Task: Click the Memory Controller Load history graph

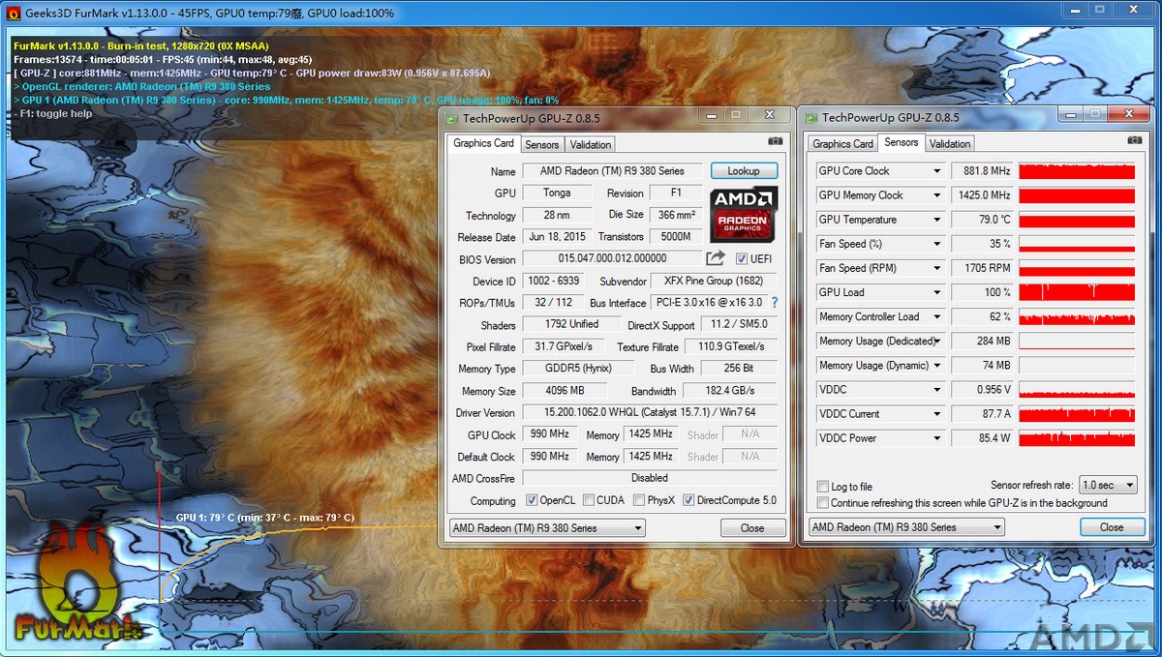Action: (1077, 316)
